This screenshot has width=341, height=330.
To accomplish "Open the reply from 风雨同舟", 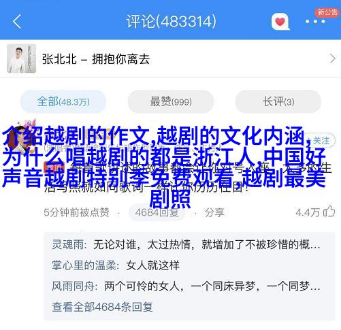I will click(186, 286).
